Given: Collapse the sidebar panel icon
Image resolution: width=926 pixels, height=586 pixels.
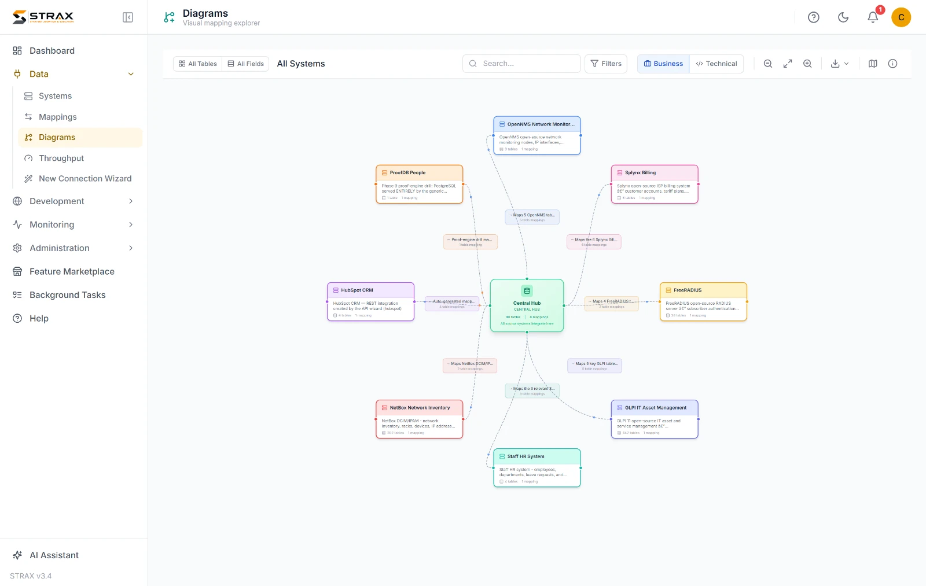Looking at the screenshot, I should pyautogui.click(x=128, y=17).
